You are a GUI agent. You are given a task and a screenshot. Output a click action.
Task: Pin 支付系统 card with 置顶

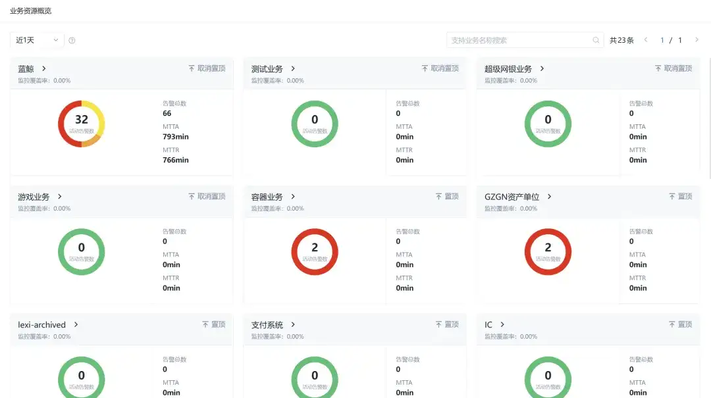tap(447, 324)
